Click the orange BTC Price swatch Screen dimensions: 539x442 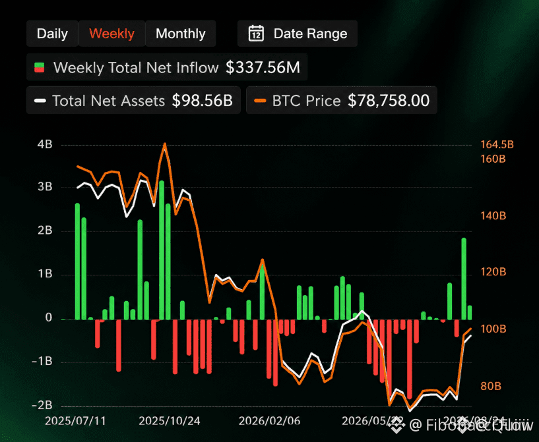[260, 101]
